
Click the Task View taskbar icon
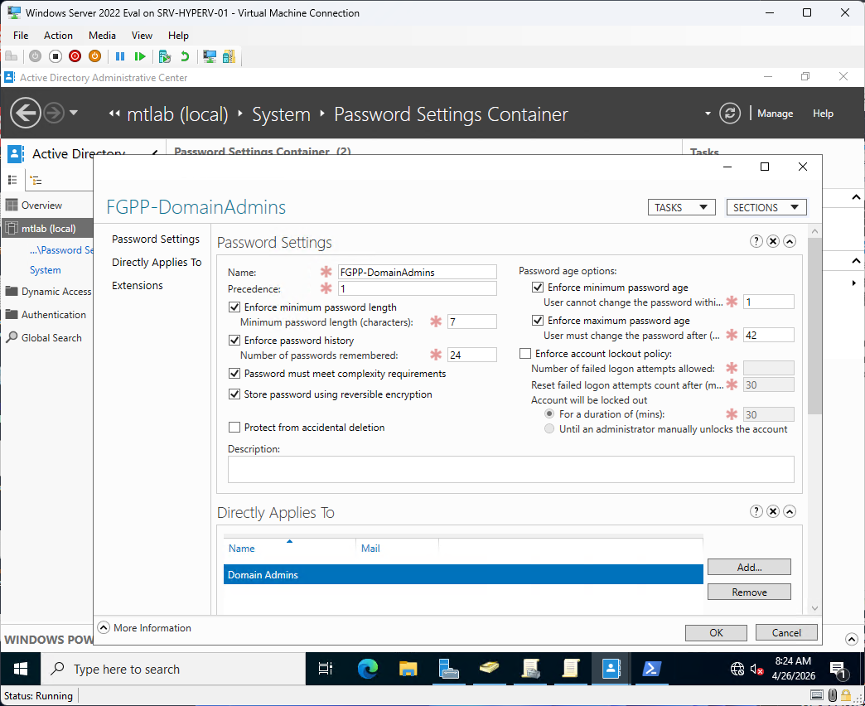point(326,669)
